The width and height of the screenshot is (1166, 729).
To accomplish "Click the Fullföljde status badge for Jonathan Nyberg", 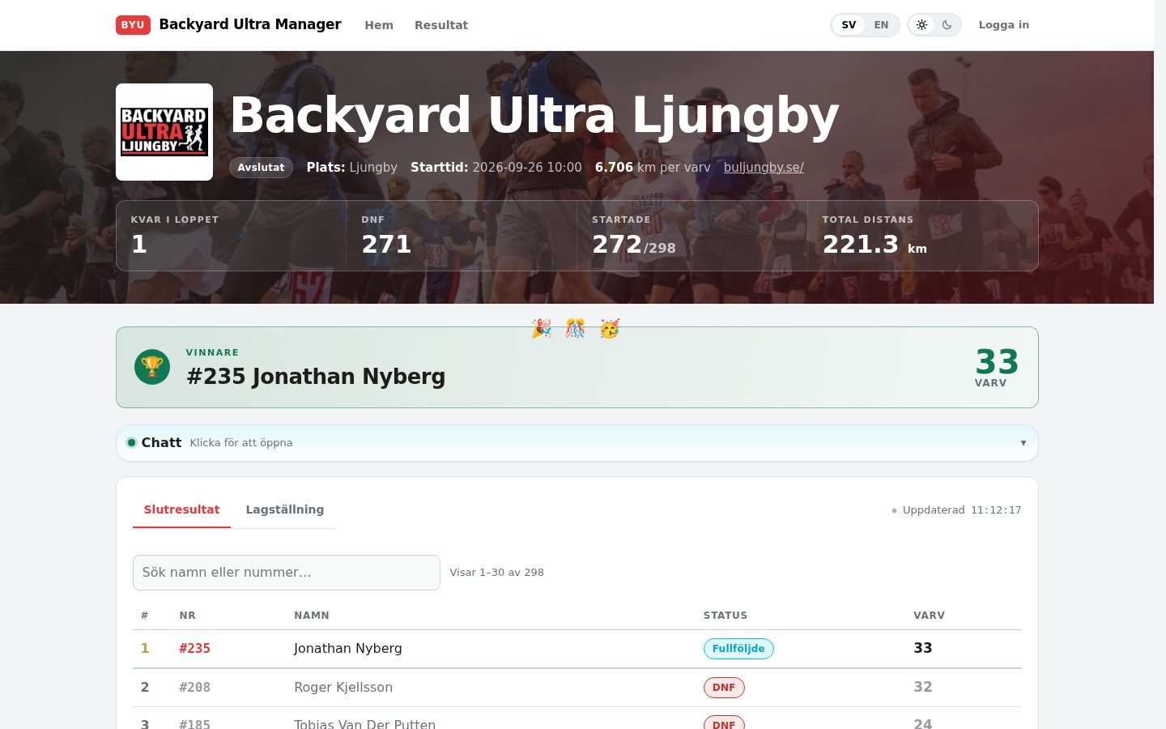I will [x=738, y=649].
